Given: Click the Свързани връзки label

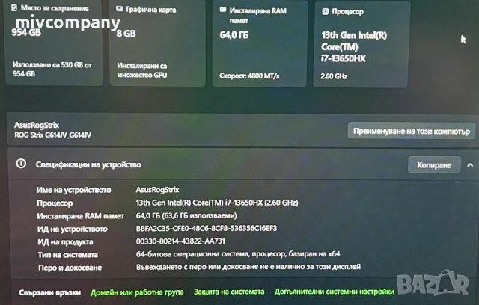Looking at the screenshot, I should 49,292.
